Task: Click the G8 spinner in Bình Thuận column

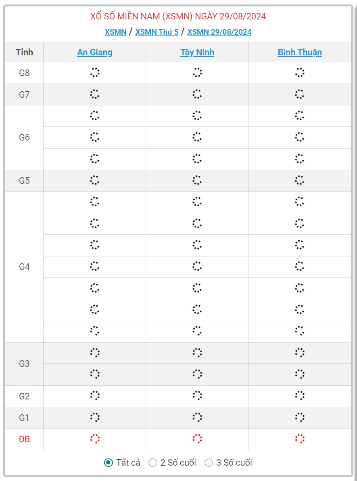Action: (x=300, y=73)
